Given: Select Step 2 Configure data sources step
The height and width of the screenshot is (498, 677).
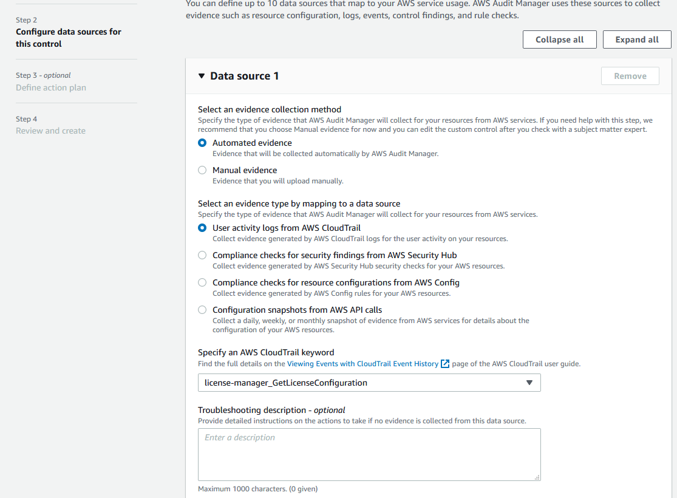Looking at the screenshot, I should 69,38.
